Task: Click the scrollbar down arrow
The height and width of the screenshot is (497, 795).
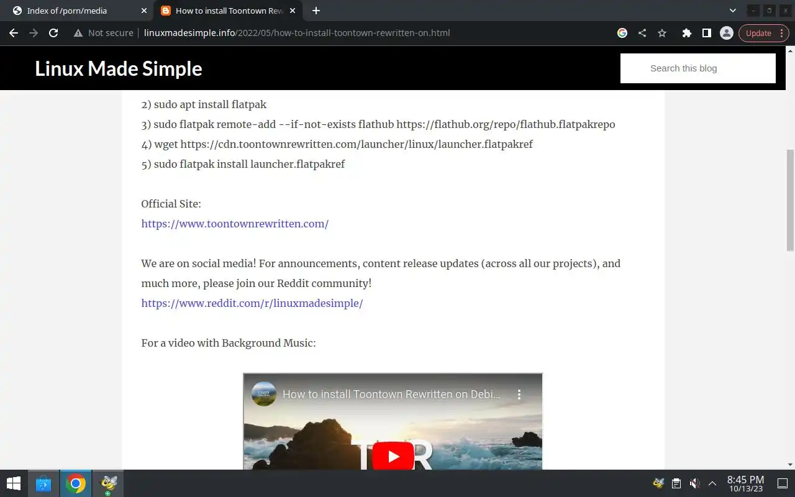Action: click(790, 465)
